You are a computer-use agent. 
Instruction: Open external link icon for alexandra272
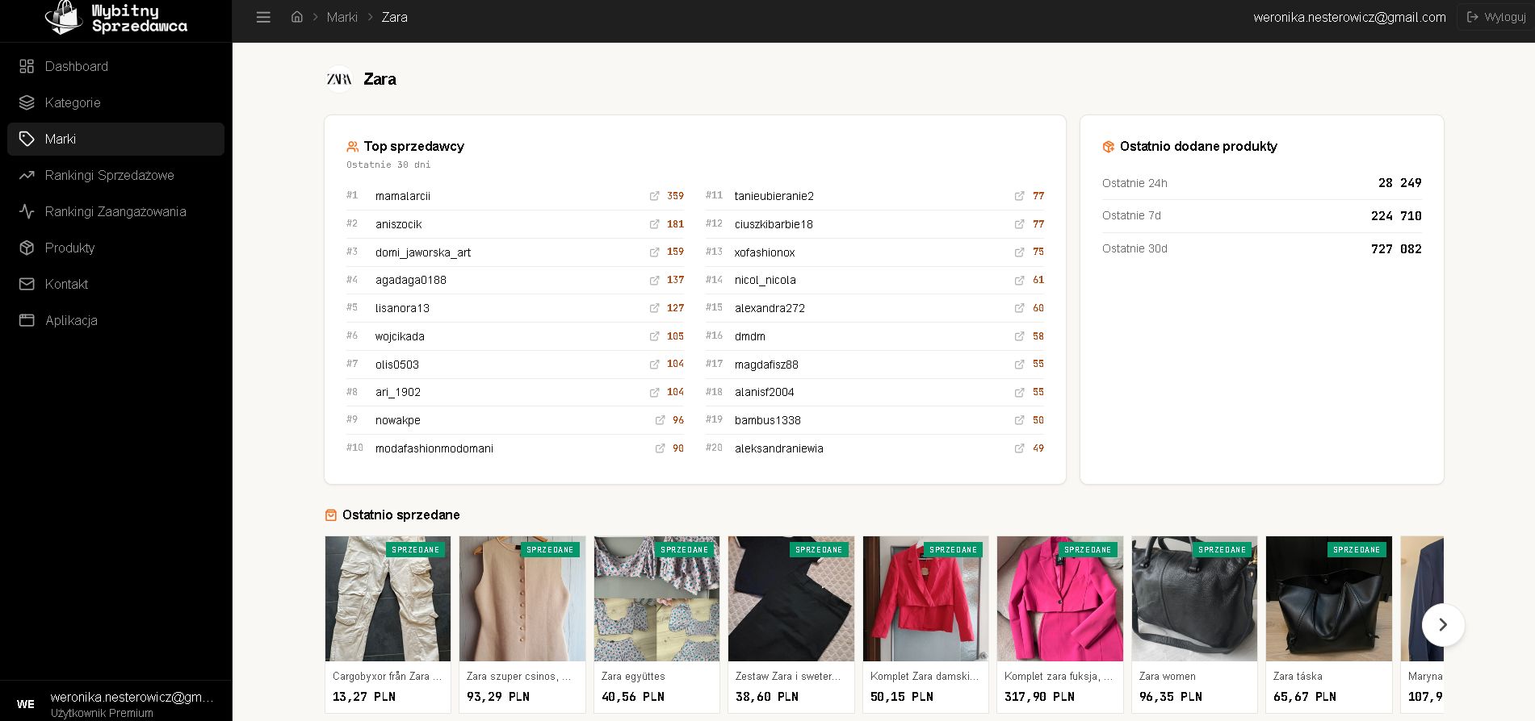(1020, 308)
